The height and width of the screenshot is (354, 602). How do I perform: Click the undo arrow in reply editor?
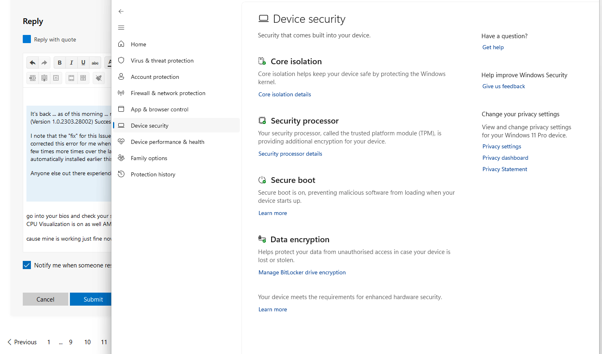point(33,63)
